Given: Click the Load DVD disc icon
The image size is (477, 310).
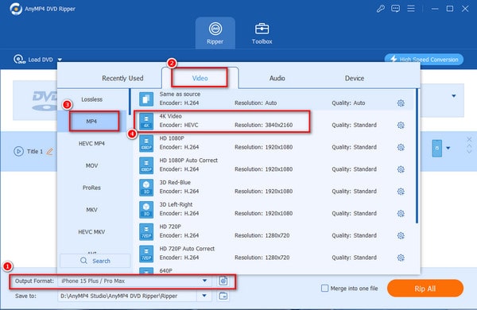Looking at the screenshot, I should (19, 59).
